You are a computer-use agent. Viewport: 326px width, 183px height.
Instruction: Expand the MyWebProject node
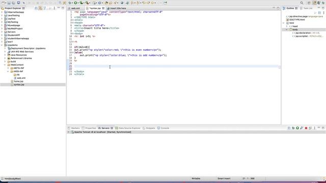click(x=2, y=28)
